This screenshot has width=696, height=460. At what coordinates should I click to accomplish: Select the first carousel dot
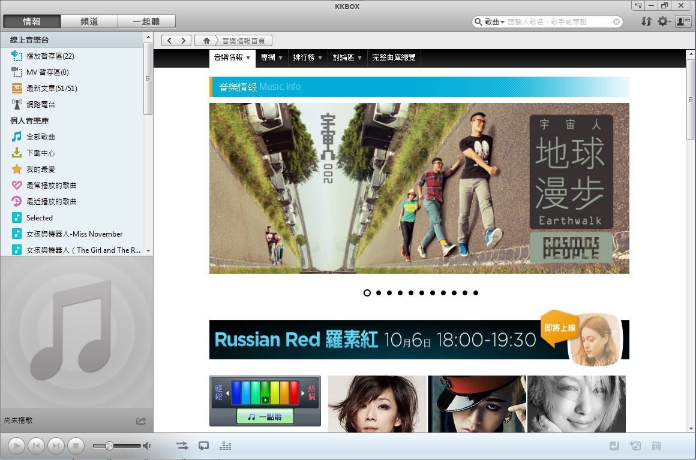[x=367, y=293]
